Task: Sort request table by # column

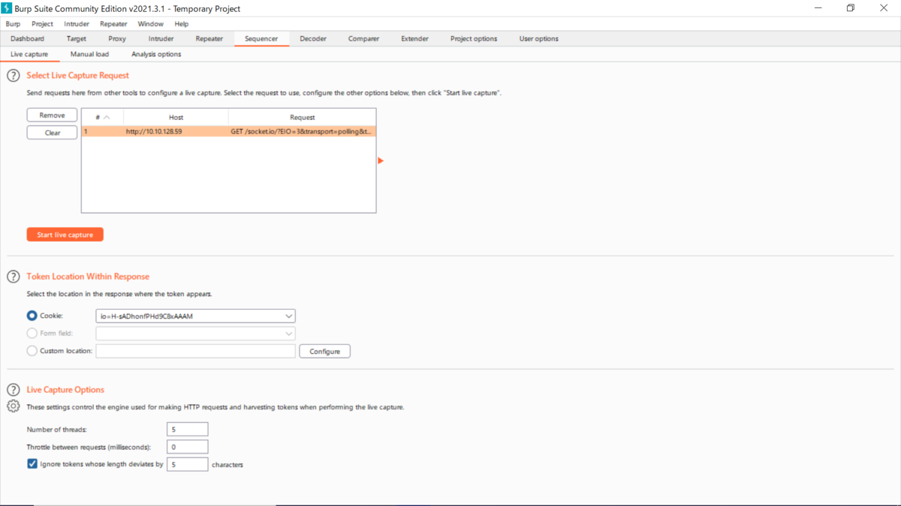Action: 103,117
